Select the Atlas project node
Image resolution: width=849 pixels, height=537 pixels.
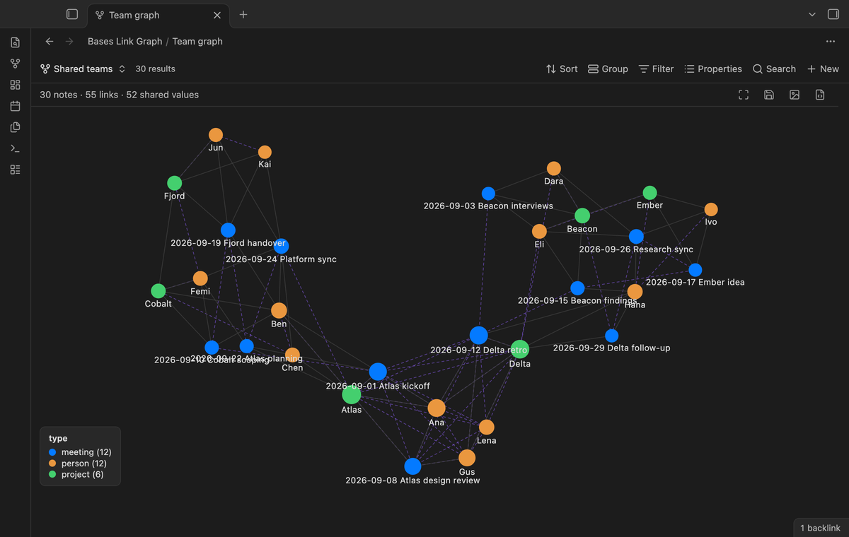[x=352, y=395]
